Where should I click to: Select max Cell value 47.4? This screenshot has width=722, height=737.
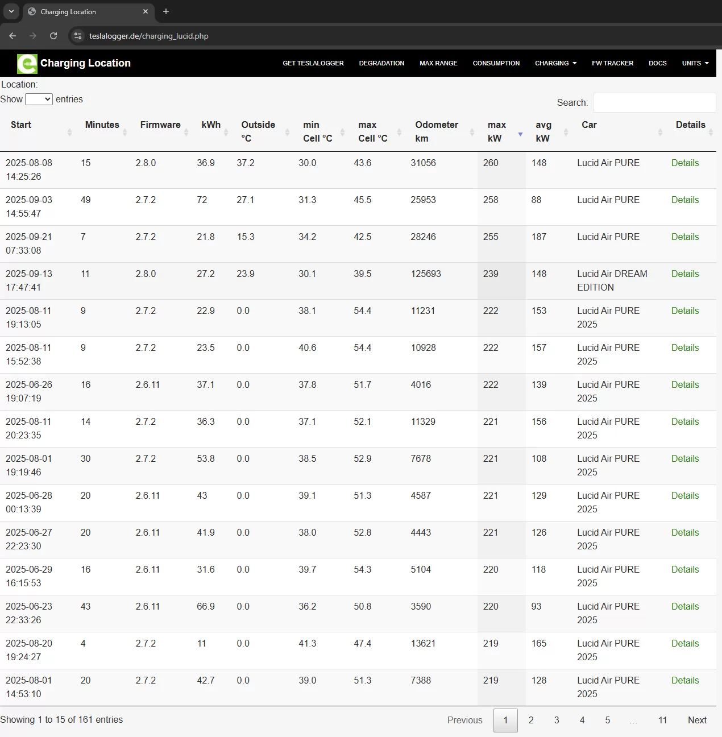coord(363,643)
